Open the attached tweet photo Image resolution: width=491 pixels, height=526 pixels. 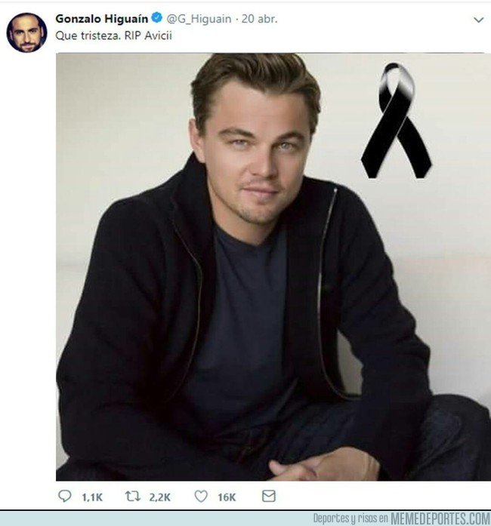click(273, 266)
